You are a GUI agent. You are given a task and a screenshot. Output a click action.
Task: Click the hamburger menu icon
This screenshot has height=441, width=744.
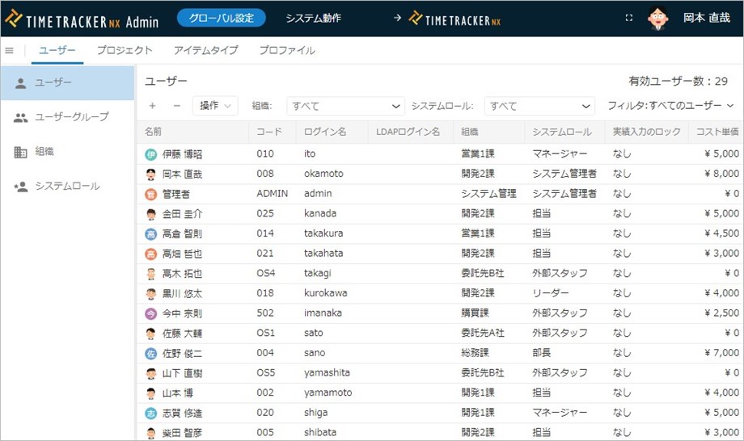[10, 51]
